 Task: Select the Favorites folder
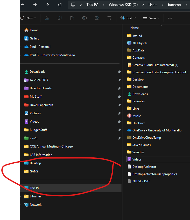[x=136, y=101]
